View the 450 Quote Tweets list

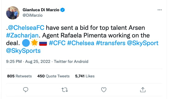54,76
